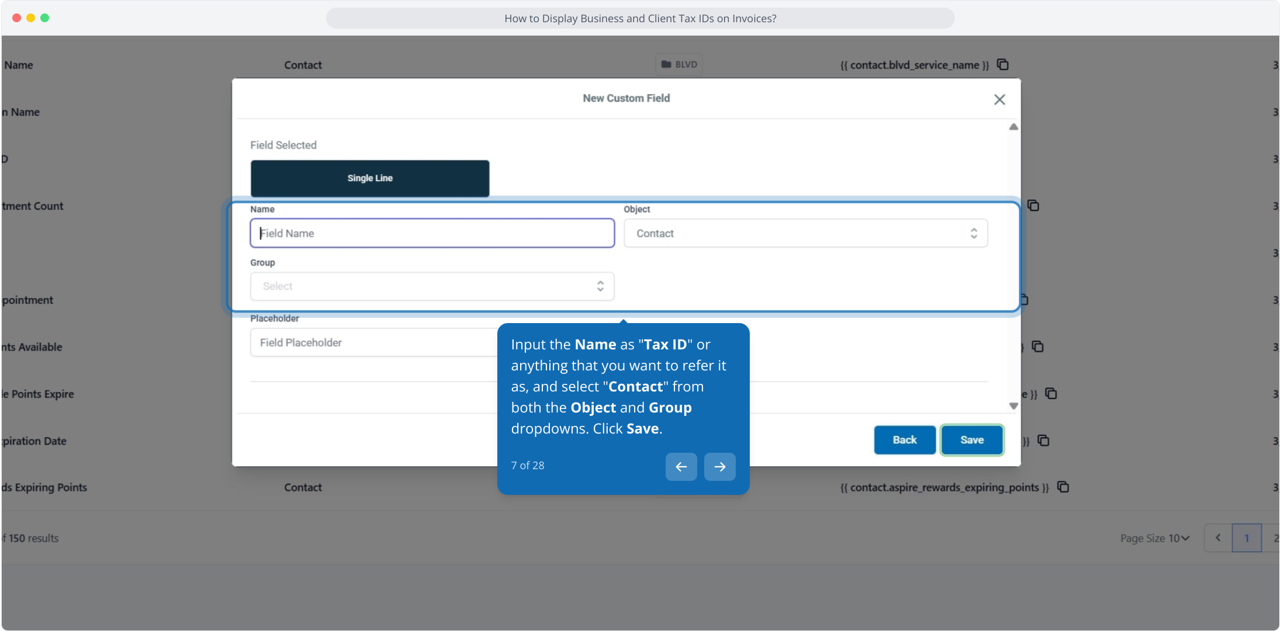Click the BLVD folder tag
This screenshot has width=1281, height=631.
[678, 64]
